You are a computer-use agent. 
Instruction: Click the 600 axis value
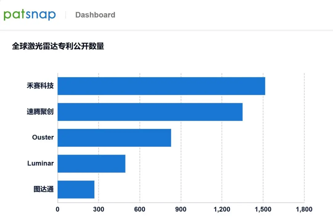(x=140, y=209)
